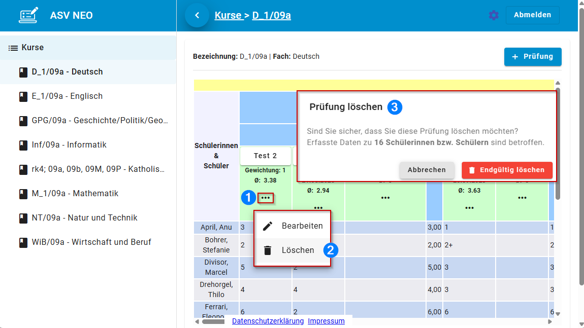Click the book icon for Inf/09a Informatik
This screenshot has height=328, width=584.
[x=23, y=145]
